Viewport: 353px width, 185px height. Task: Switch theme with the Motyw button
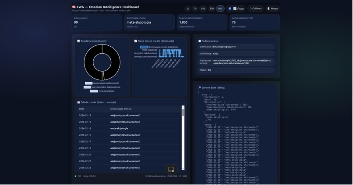pos(272,9)
